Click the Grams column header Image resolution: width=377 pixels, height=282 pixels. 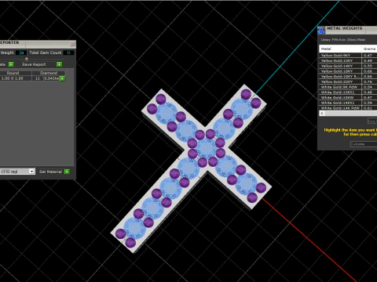click(369, 49)
